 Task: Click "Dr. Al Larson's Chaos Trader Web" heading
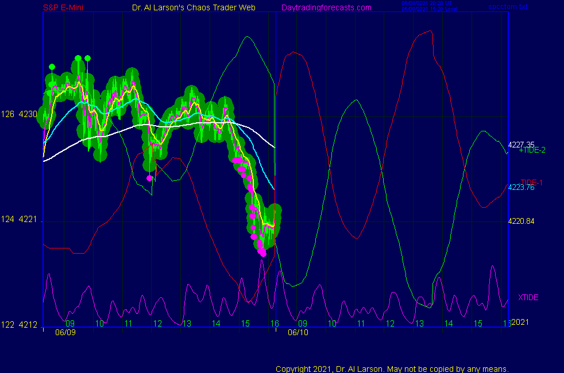194,7
